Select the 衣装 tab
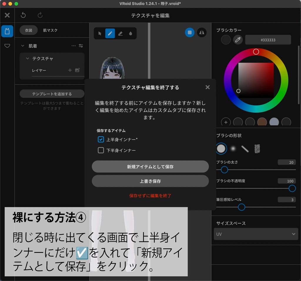The height and width of the screenshot is (281, 301). [x=28, y=30]
